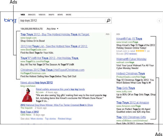Open the Any time filter dropdown
163x136 pixels.
[x=53, y=29]
